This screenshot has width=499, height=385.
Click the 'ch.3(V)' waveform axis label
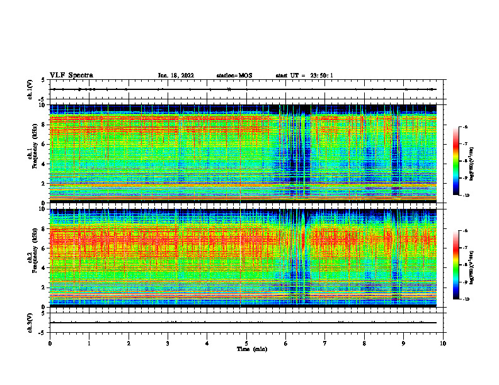[x=30, y=323]
